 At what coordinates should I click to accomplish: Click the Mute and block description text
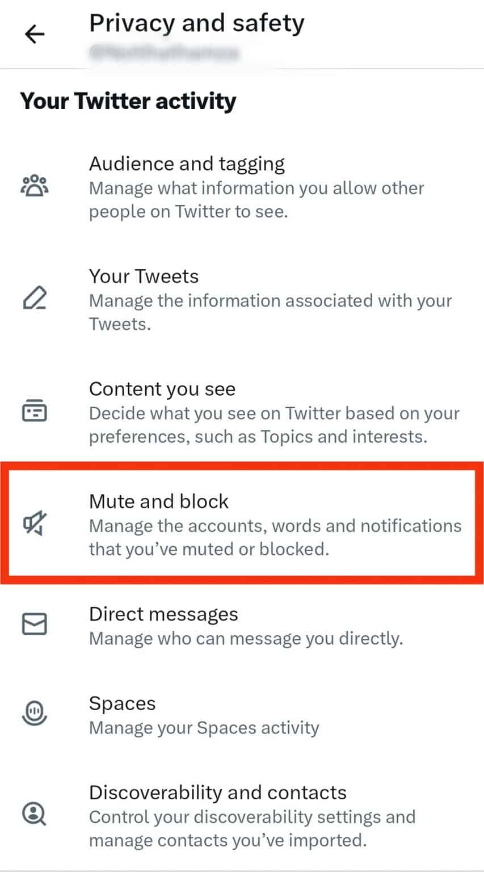pos(275,537)
